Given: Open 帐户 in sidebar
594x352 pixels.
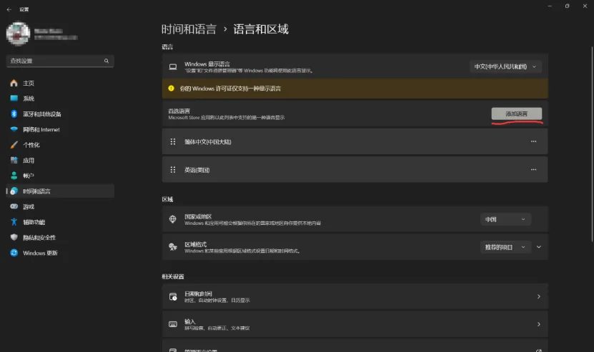Looking at the screenshot, I should [60, 176].
